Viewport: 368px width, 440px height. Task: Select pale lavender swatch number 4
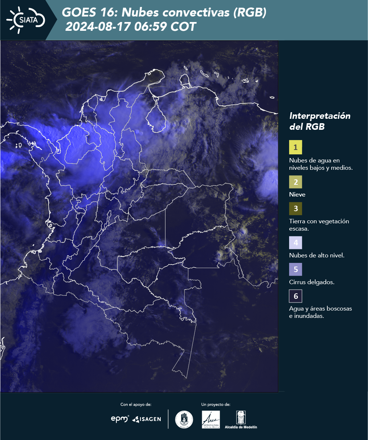[x=295, y=242]
